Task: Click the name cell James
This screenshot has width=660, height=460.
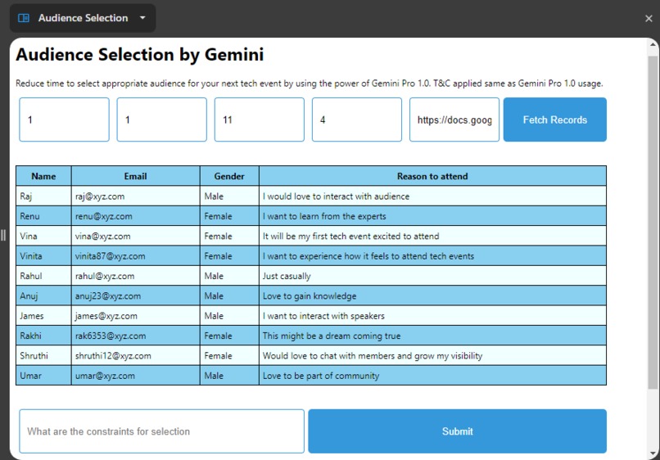Action: [43, 316]
